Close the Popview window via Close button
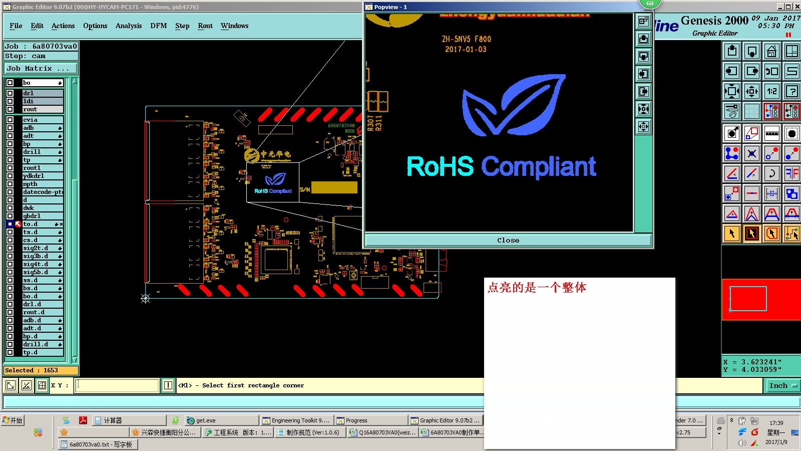801x451 pixels. tap(508, 240)
